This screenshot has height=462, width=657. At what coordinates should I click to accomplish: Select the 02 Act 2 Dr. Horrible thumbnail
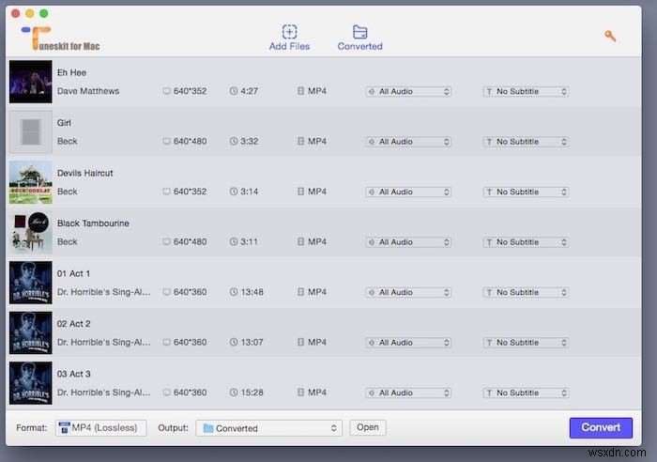(31, 332)
